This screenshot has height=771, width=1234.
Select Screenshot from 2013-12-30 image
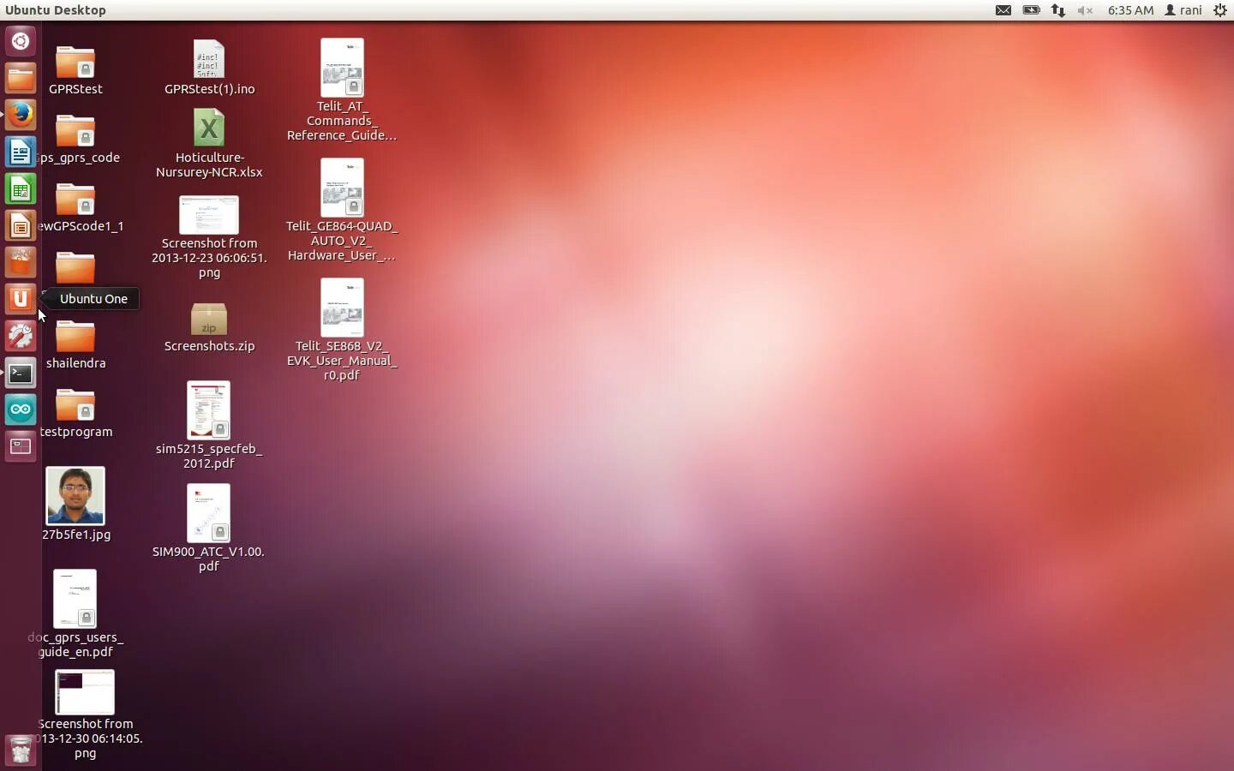pos(85,714)
